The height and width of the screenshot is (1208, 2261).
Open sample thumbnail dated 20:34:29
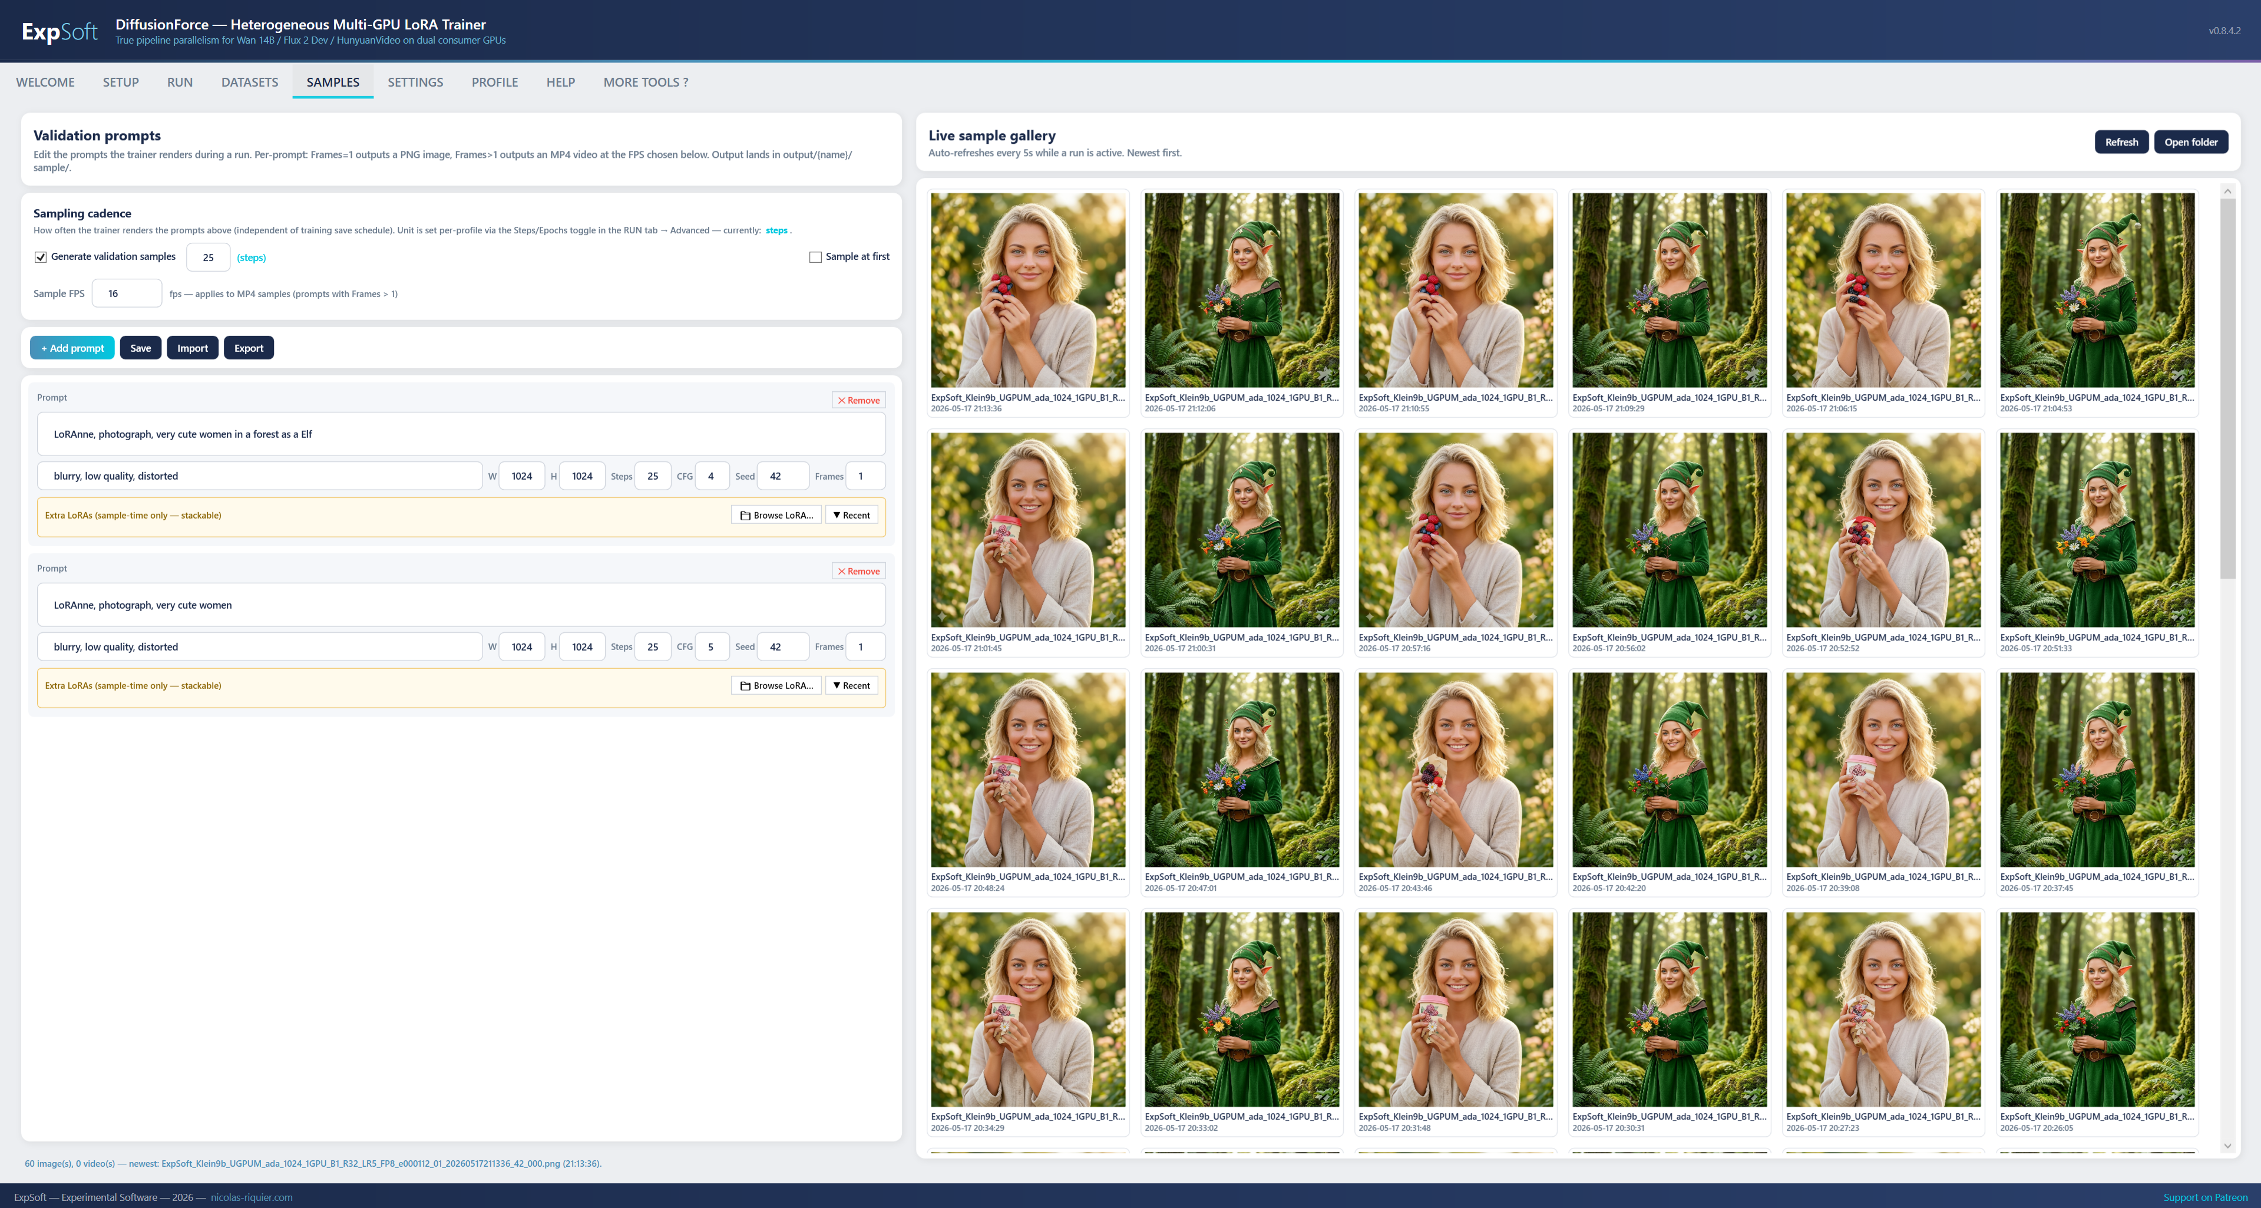1028,1009
